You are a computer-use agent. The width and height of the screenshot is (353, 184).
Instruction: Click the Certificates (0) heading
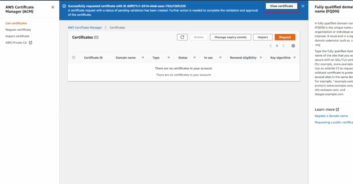(x=85, y=37)
